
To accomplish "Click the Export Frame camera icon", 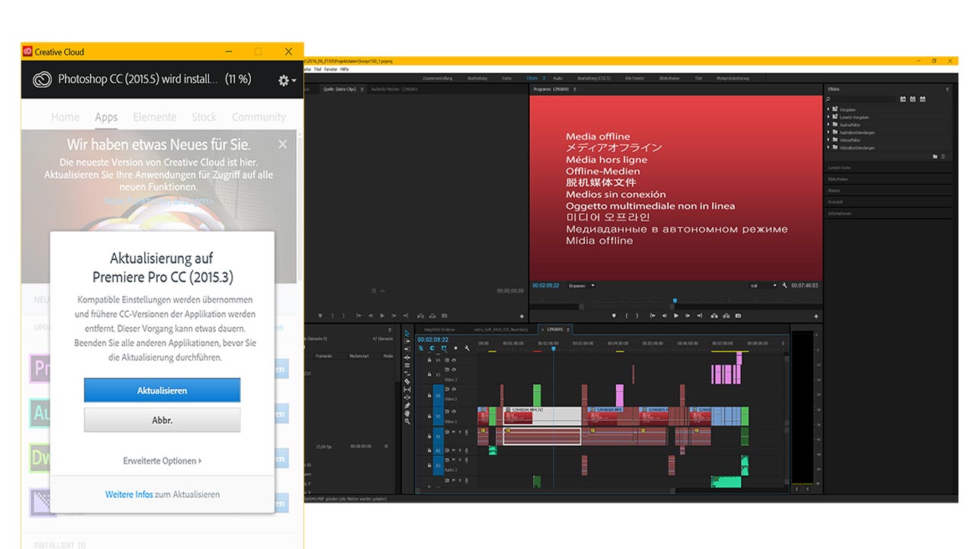I will [737, 316].
